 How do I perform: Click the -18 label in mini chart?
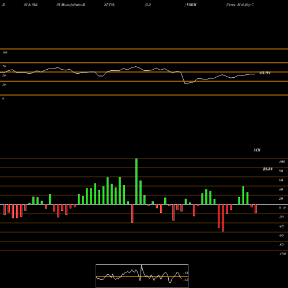pos(186,273)
